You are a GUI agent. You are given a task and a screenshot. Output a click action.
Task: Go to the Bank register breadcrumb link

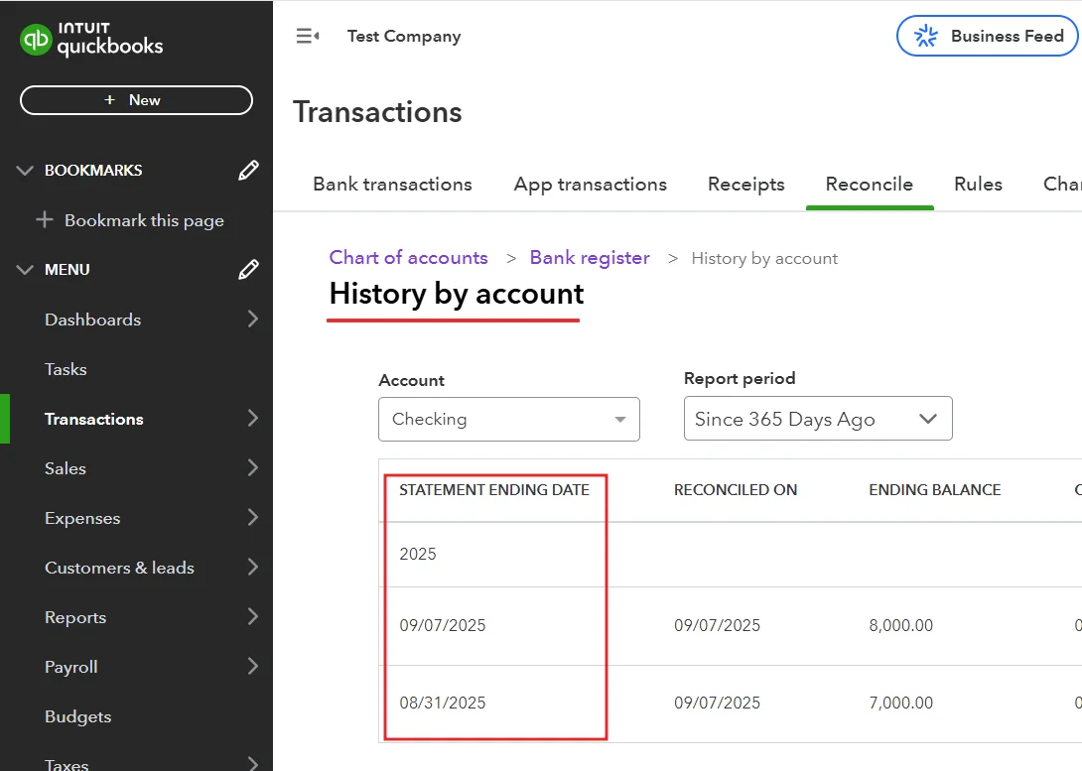(x=590, y=258)
